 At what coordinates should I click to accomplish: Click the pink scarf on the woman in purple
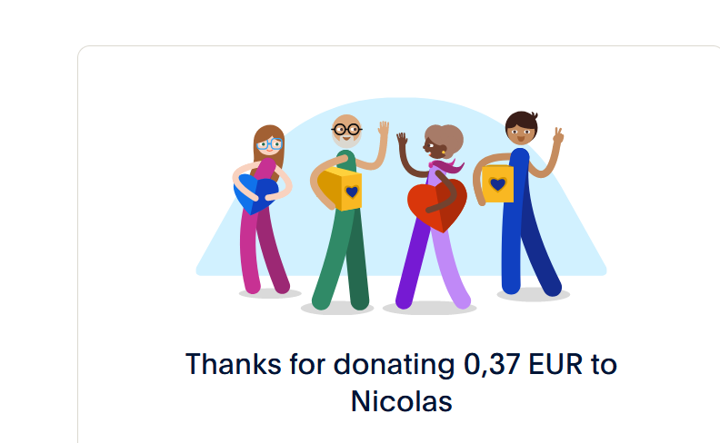445,165
